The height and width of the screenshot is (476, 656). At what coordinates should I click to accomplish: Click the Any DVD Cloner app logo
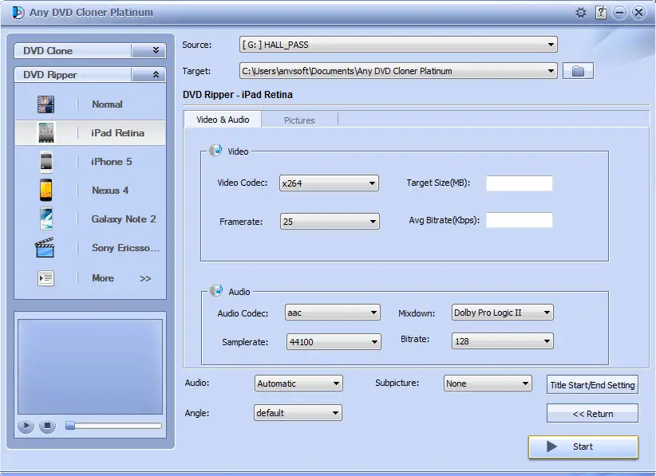18,13
